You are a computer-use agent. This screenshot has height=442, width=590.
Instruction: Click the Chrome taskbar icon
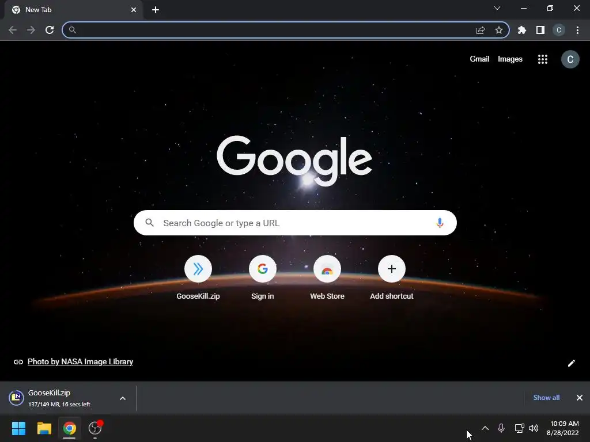coord(69,428)
